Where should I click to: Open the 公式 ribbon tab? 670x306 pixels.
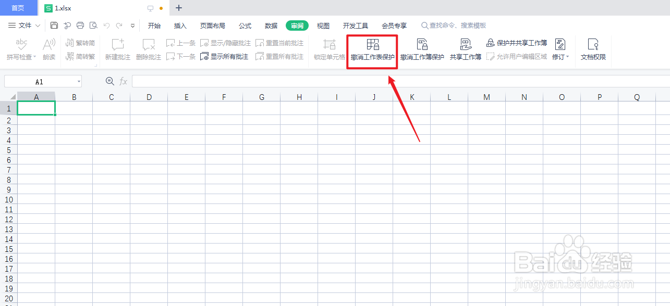(x=245, y=25)
